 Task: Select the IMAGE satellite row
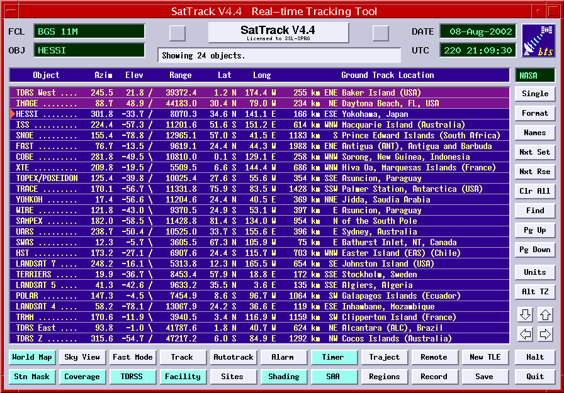tap(259, 104)
